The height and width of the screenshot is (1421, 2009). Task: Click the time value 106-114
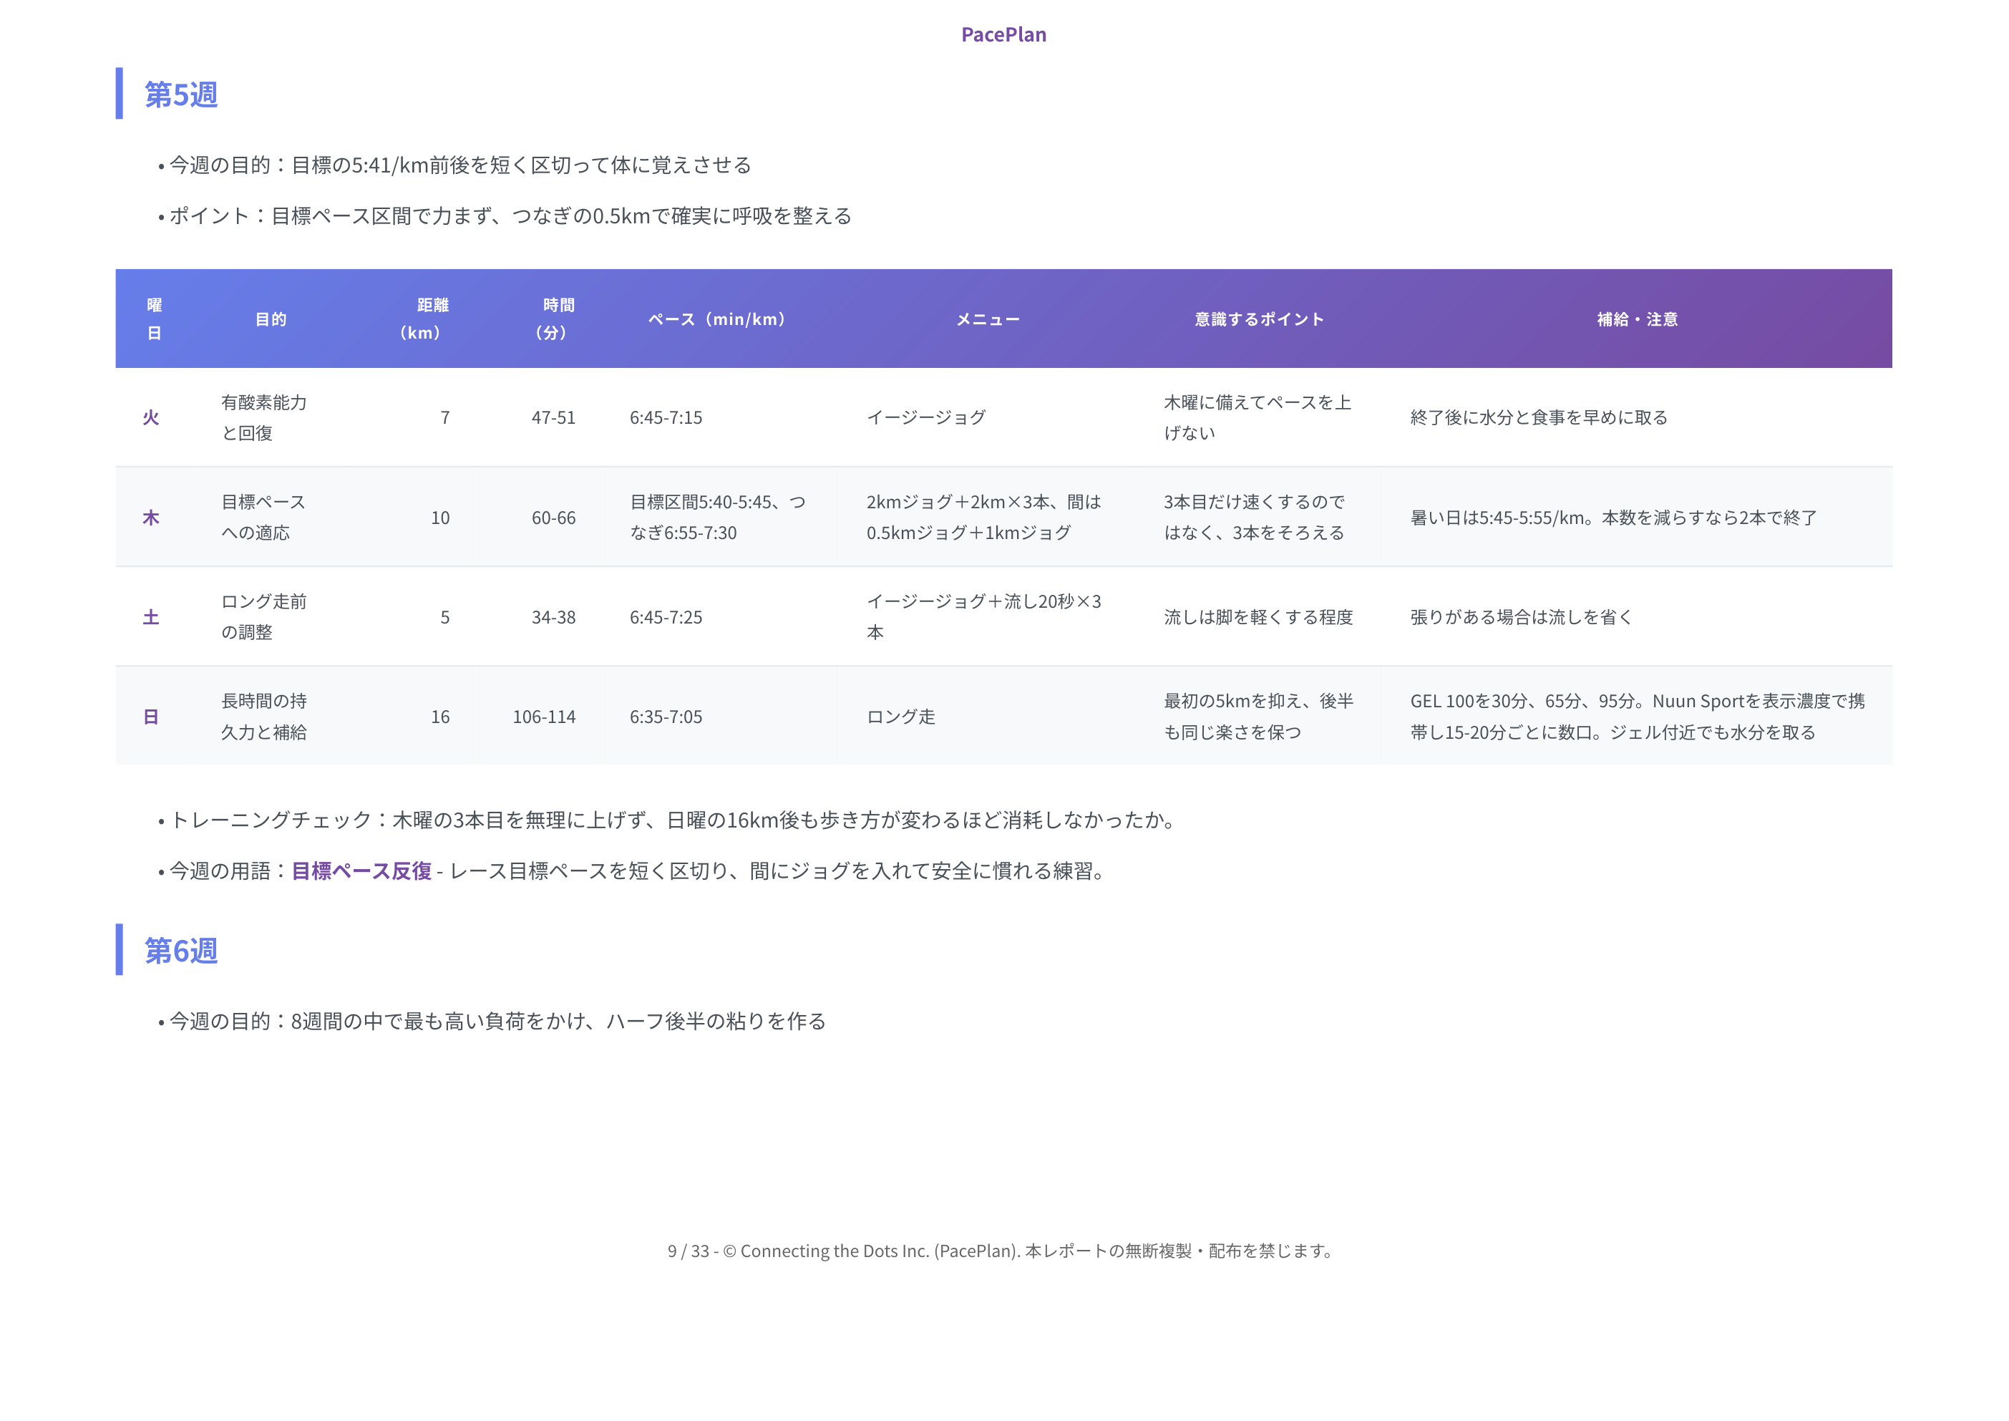[x=543, y=717]
